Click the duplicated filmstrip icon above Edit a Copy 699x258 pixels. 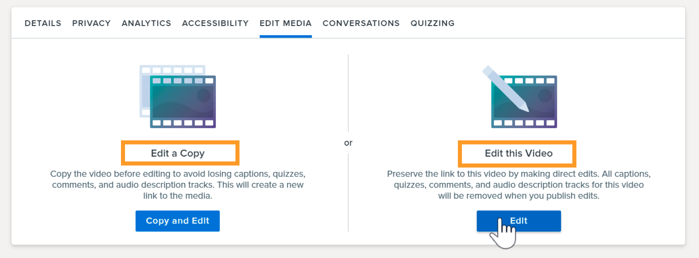click(x=178, y=97)
